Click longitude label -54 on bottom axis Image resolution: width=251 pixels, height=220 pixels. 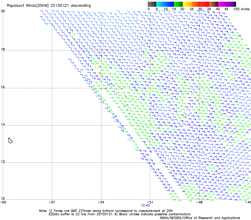click(x=101, y=202)
